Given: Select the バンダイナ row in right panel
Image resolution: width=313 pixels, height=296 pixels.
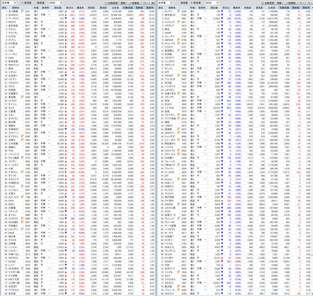Looking at the screenshot, I should (234, 86).
